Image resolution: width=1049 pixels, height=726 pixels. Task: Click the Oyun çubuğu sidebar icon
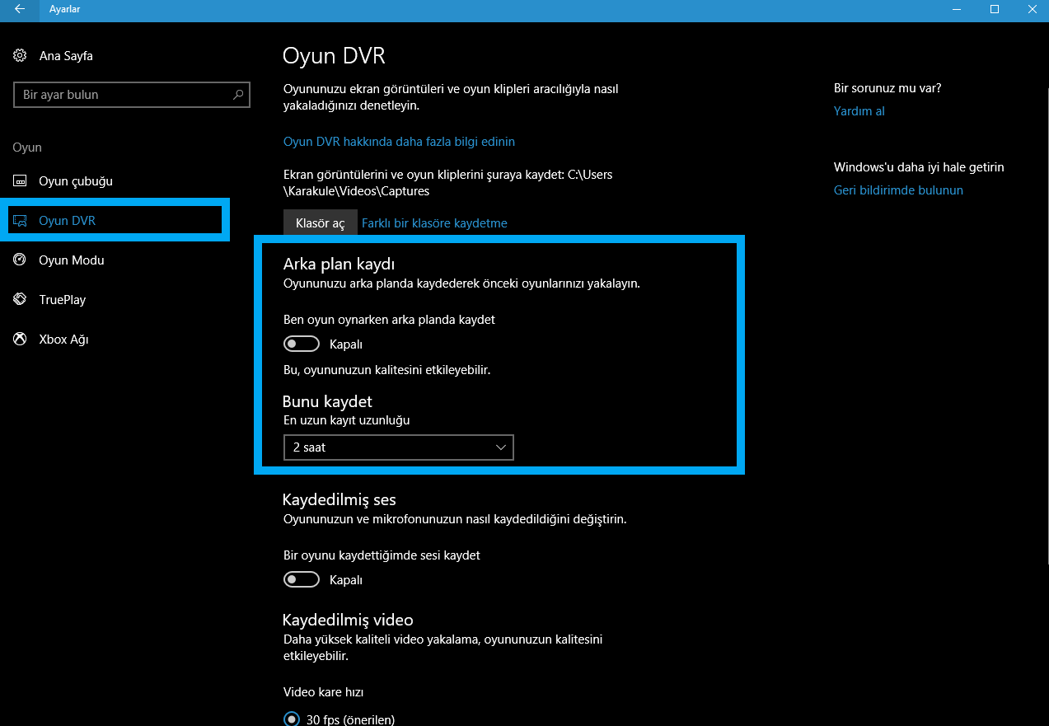click(20, 180)
